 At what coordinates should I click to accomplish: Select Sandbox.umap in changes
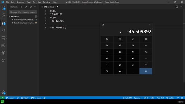coord(24,23)
